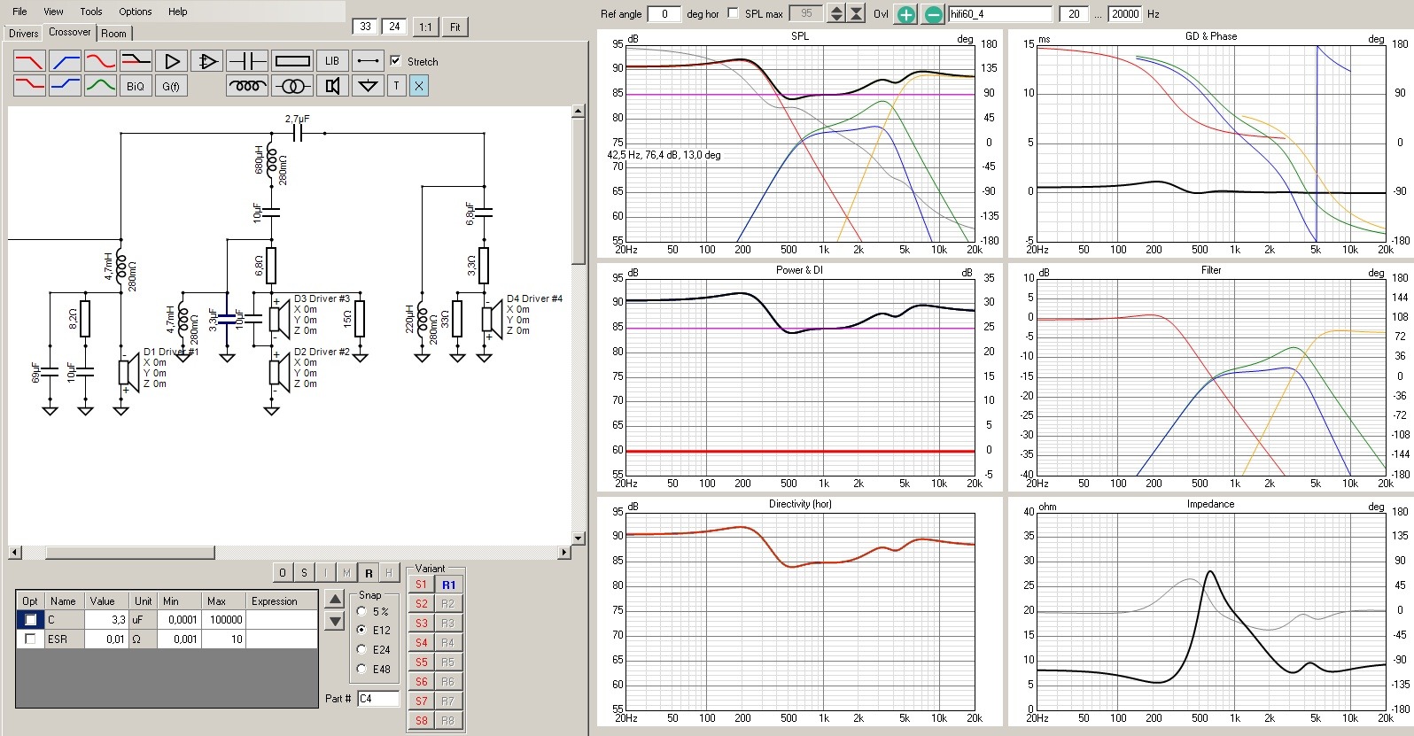Select the green peak filter icon
Screen dimensions: 1414x736
(x=100, y=85)
